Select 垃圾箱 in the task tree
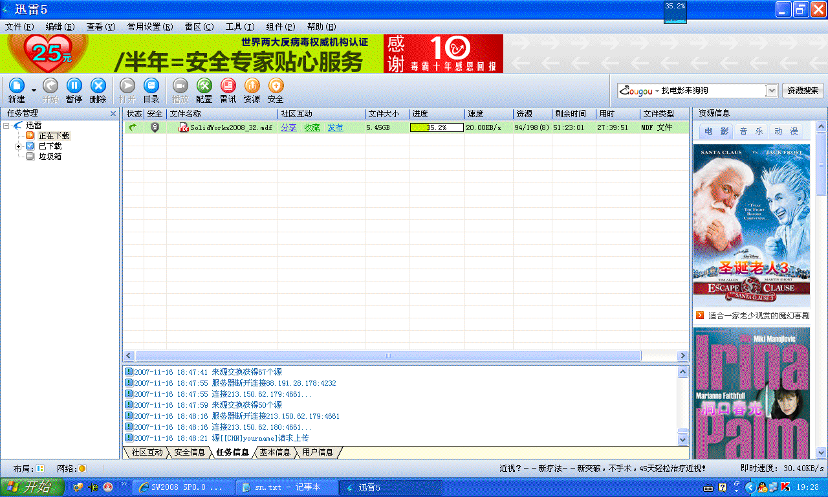 50,157
